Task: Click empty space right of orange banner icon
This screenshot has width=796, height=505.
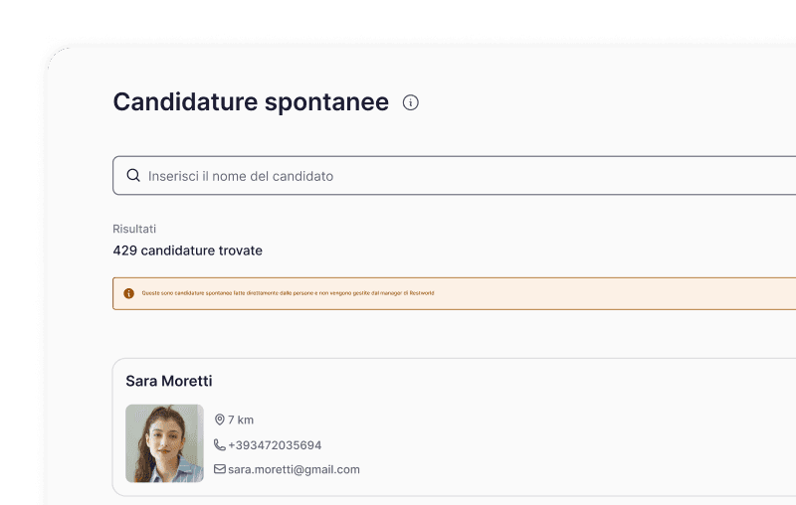Action: pyautogui.click(x=617, y=293)
